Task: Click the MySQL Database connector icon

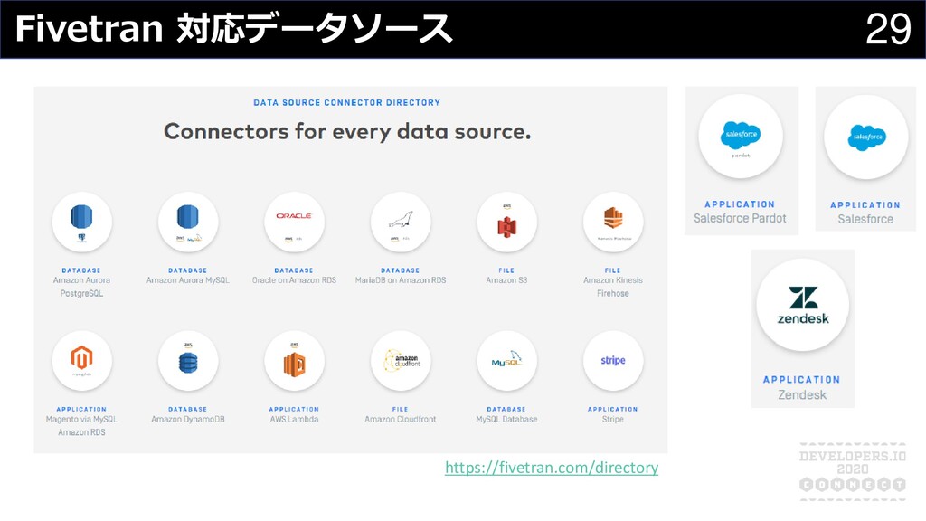Action: coord(506,361)
